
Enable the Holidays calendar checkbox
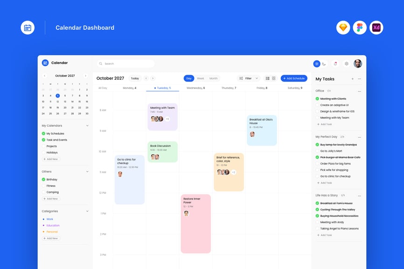click(x=44, y=152)
